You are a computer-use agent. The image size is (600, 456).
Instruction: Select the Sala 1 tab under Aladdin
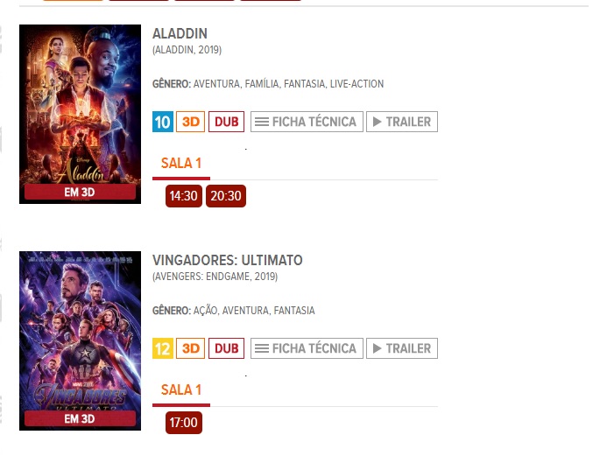click(x=181, y=165)
